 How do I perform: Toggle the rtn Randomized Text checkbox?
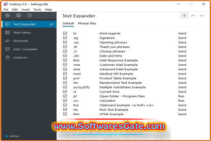tap(65, 83)
